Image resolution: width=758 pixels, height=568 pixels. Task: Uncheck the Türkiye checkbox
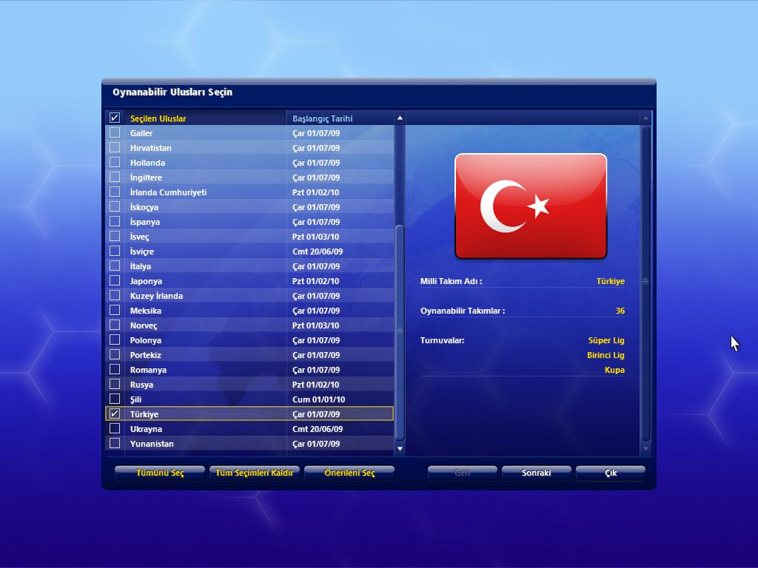115,414
